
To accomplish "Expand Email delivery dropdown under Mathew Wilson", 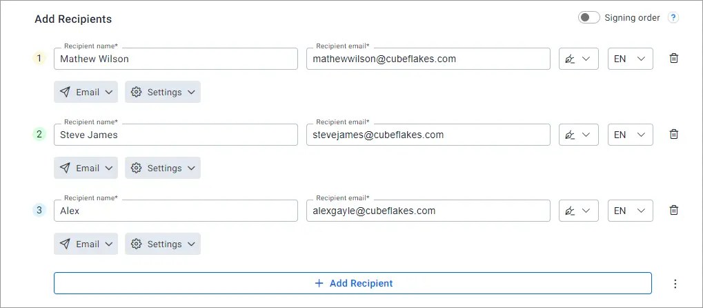I will click(x=86, y=92).
